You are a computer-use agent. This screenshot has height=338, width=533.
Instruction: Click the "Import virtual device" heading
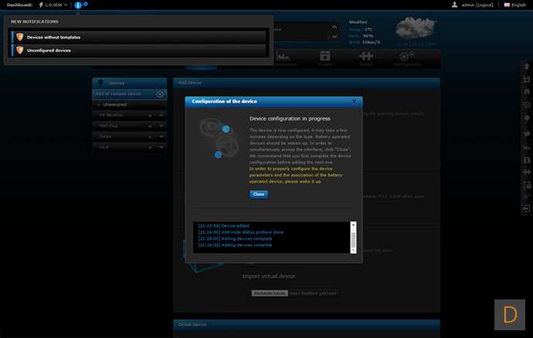269,276
